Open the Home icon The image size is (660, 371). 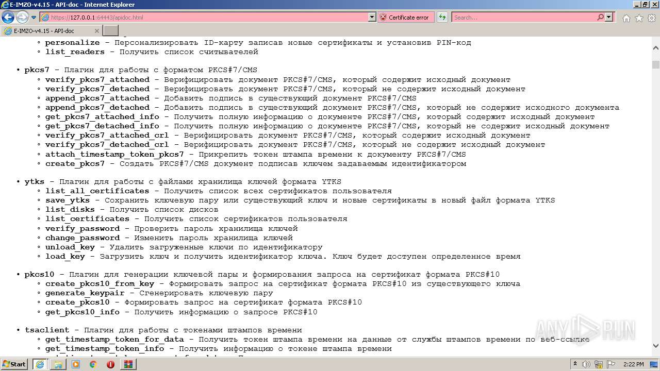[x=626, y=18]
